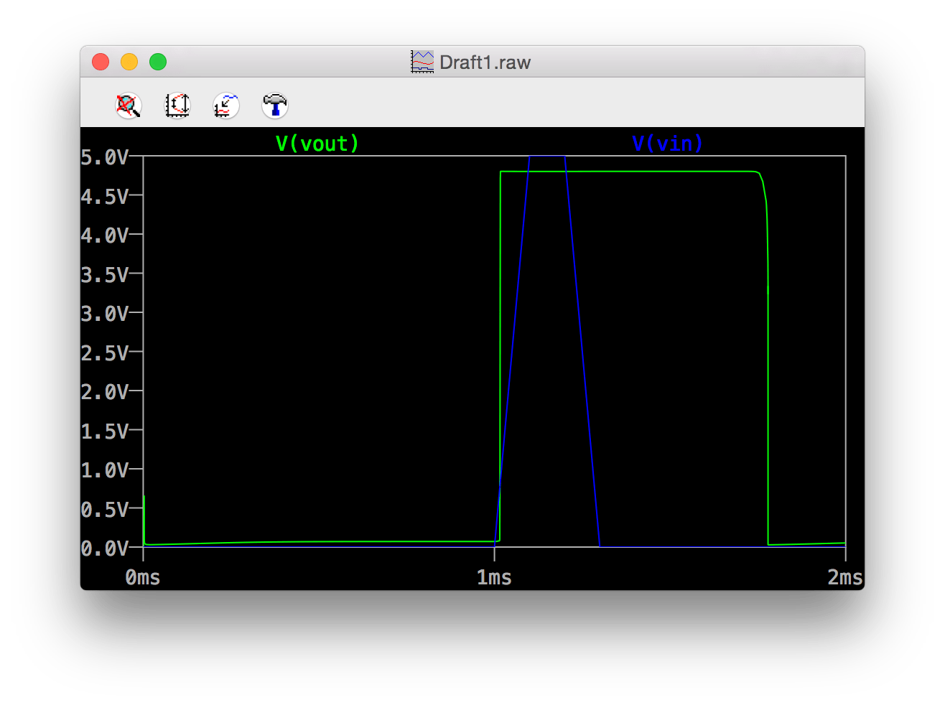Click the 5.0V vertical axis label
The width and height of the screenshot is (945, 705).
coord(105,157)
